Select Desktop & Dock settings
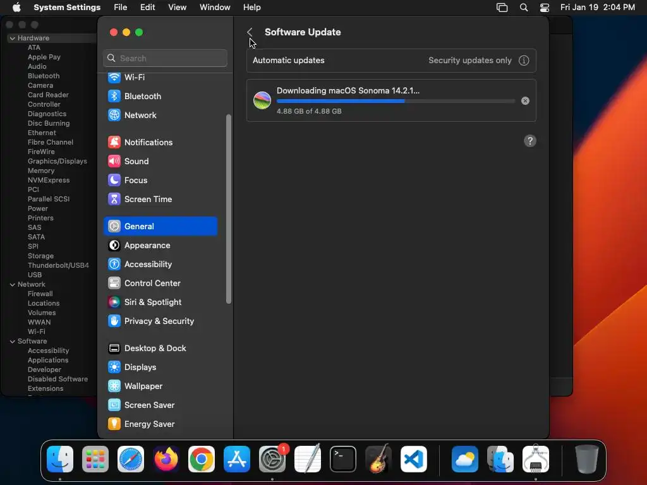Screen dimensions: 647x485 160,349
